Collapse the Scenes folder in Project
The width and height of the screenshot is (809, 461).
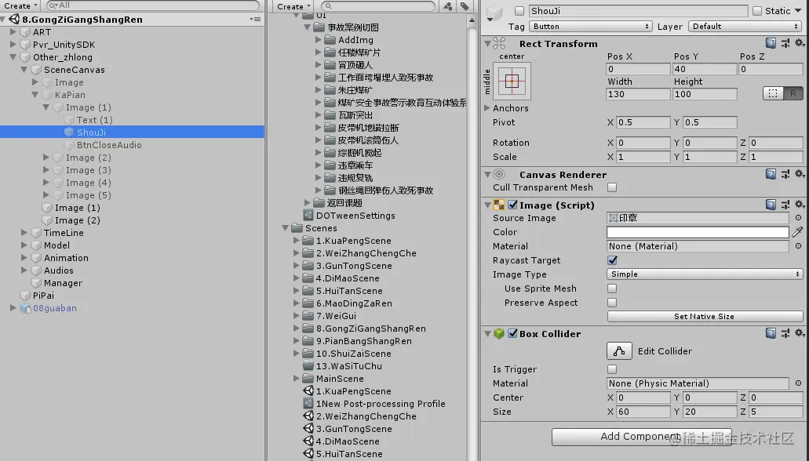286,228
